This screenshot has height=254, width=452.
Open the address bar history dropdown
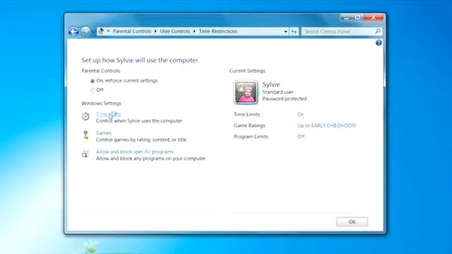[285, 31]
